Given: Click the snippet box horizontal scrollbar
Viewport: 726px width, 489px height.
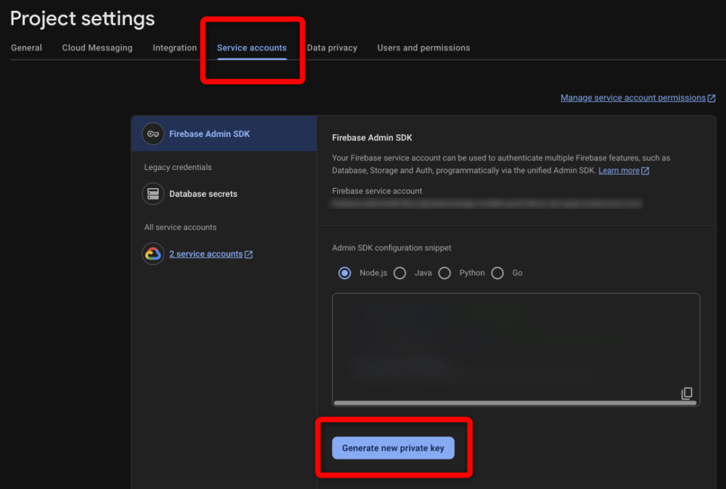Looking at the screenshot, I should 515,403.
